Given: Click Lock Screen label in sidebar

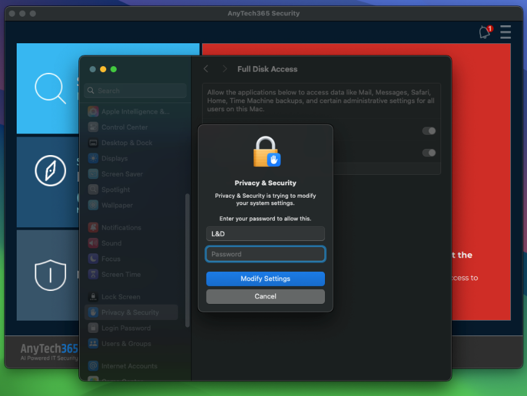Looking at the screenshot, I should [x=121, y=297].
